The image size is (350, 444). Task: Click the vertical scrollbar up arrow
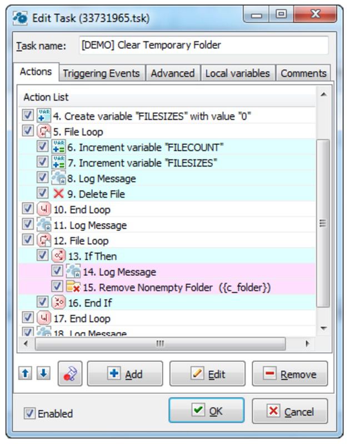click(323, 95)
